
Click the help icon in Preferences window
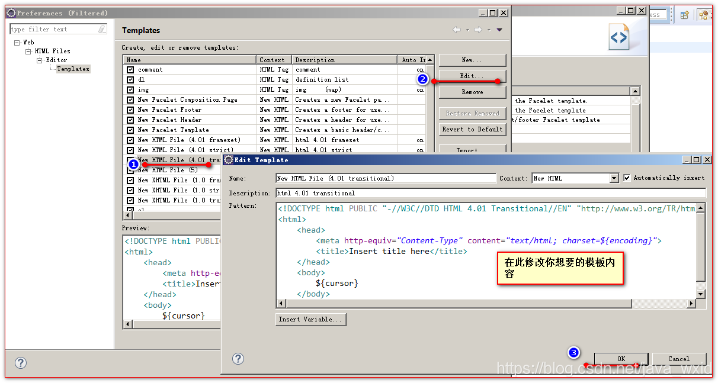[20, 363]
